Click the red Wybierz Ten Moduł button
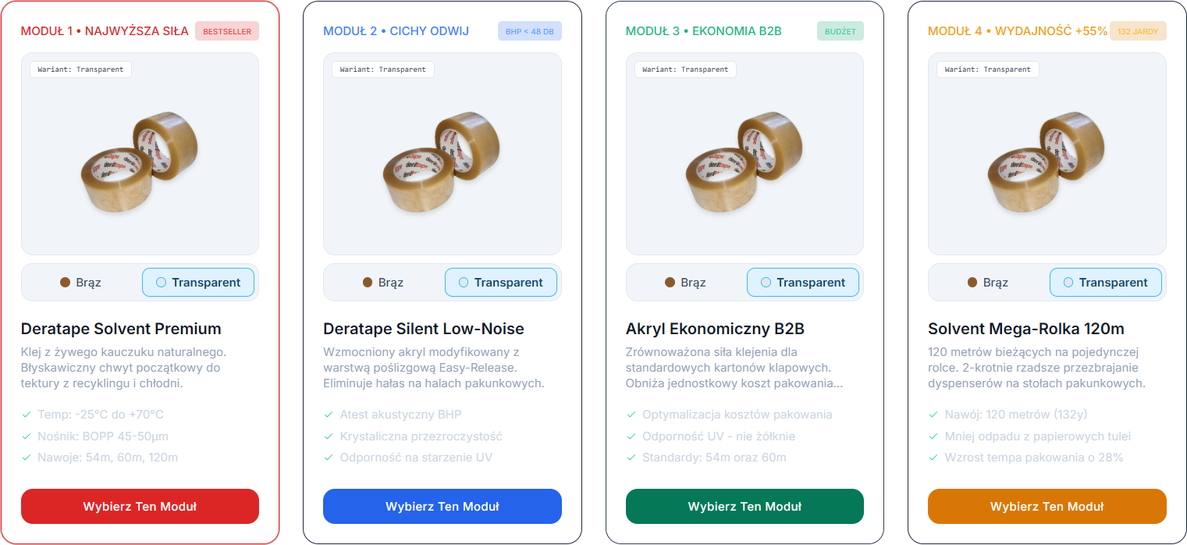 click(140, 507)
